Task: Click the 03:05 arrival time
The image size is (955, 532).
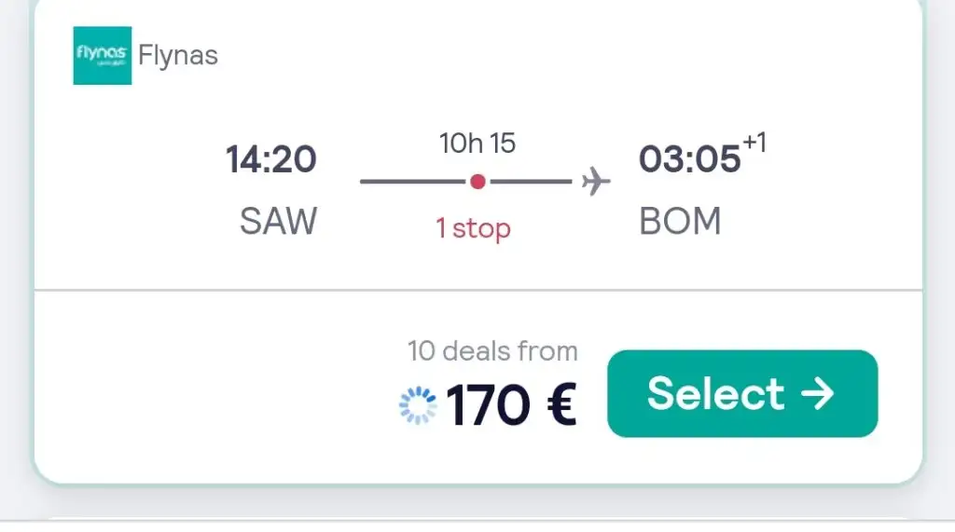Action: [689, 159]
